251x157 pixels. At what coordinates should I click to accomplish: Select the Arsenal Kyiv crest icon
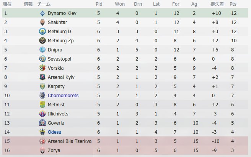coord(42,77)
